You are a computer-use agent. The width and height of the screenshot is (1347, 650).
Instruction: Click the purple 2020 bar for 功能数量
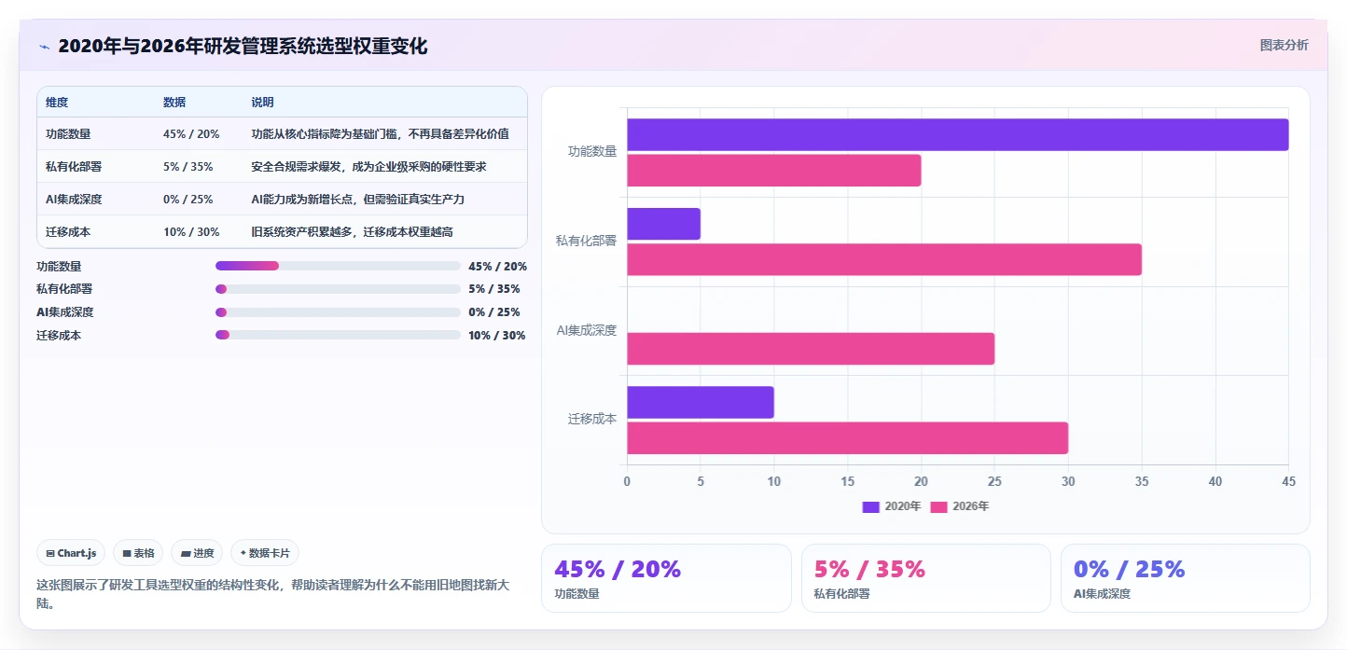click(x=957, y=134)
